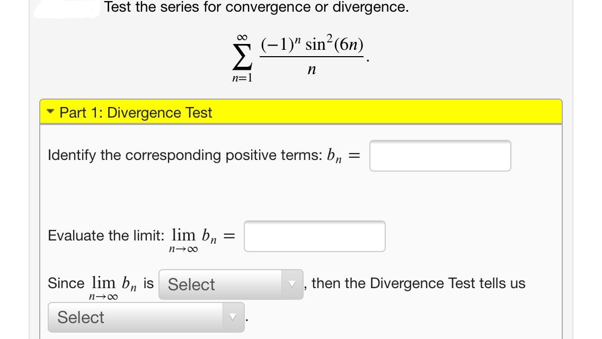
Task: Click the gray arrow on the second Select dropdown
Action: pos(233,317)
